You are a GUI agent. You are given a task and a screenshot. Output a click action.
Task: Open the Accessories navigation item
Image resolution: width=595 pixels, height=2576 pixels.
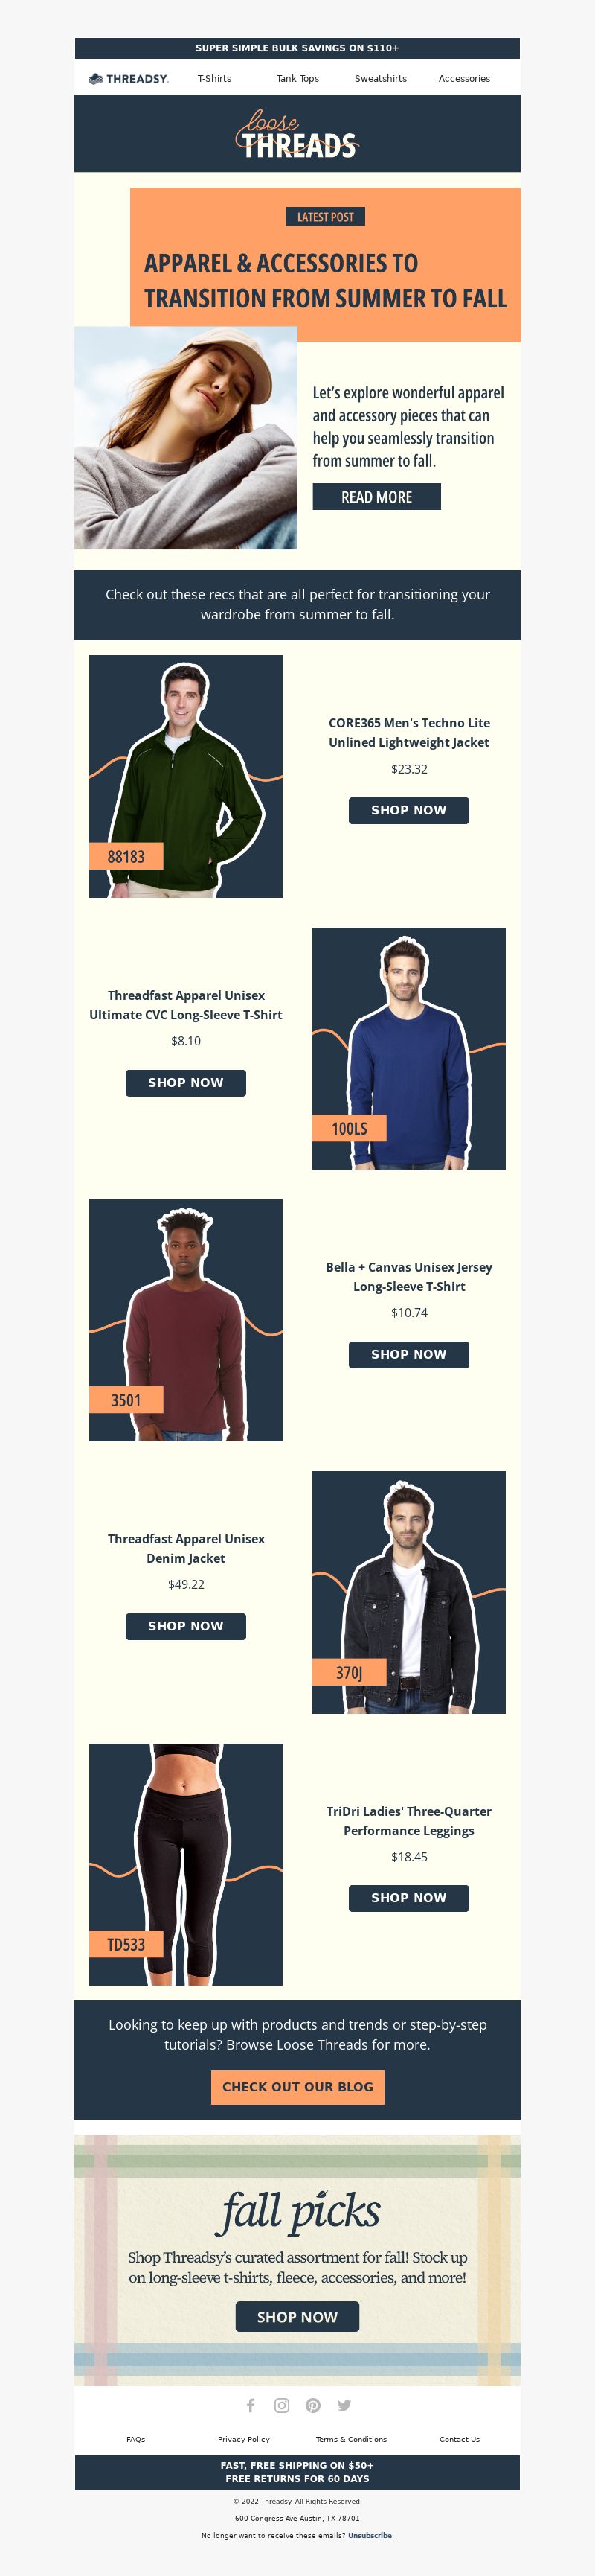(x=464, y=78)
